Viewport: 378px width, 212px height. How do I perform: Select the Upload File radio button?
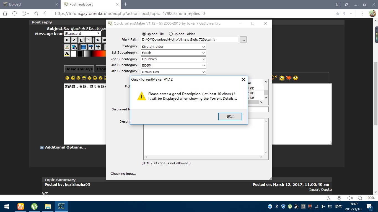pos(144,34)
